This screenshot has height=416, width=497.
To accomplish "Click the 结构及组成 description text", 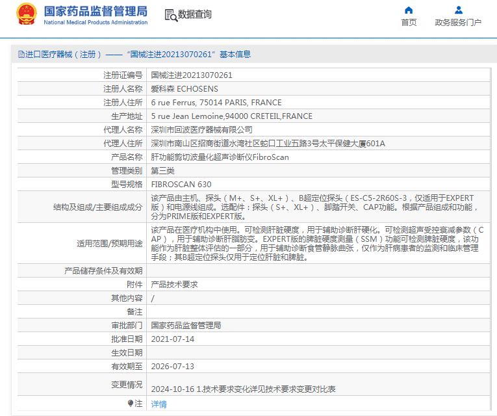I will tap(314, 207).
